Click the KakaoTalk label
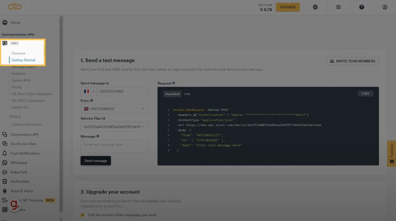The height and width of the screenshot is (221, 396). coord(19,172)
